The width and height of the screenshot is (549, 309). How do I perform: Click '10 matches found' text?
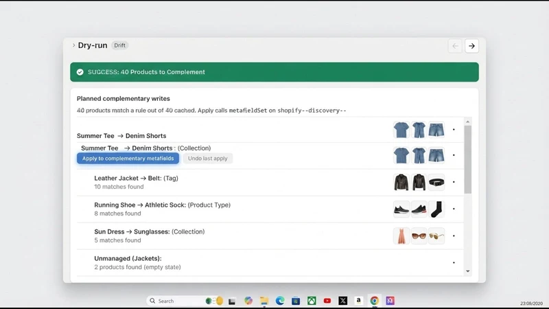click(x=119, y=187)
